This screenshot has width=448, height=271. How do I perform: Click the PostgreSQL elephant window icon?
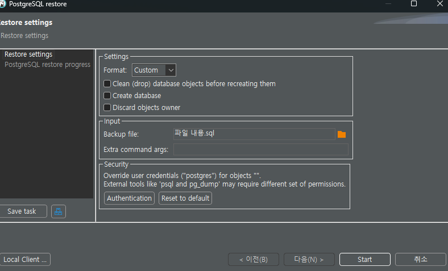(2, 4)
